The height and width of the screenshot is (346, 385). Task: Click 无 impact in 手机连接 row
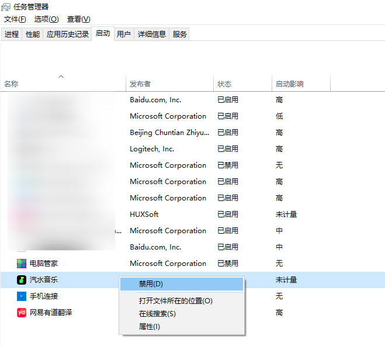coord(279,296)
